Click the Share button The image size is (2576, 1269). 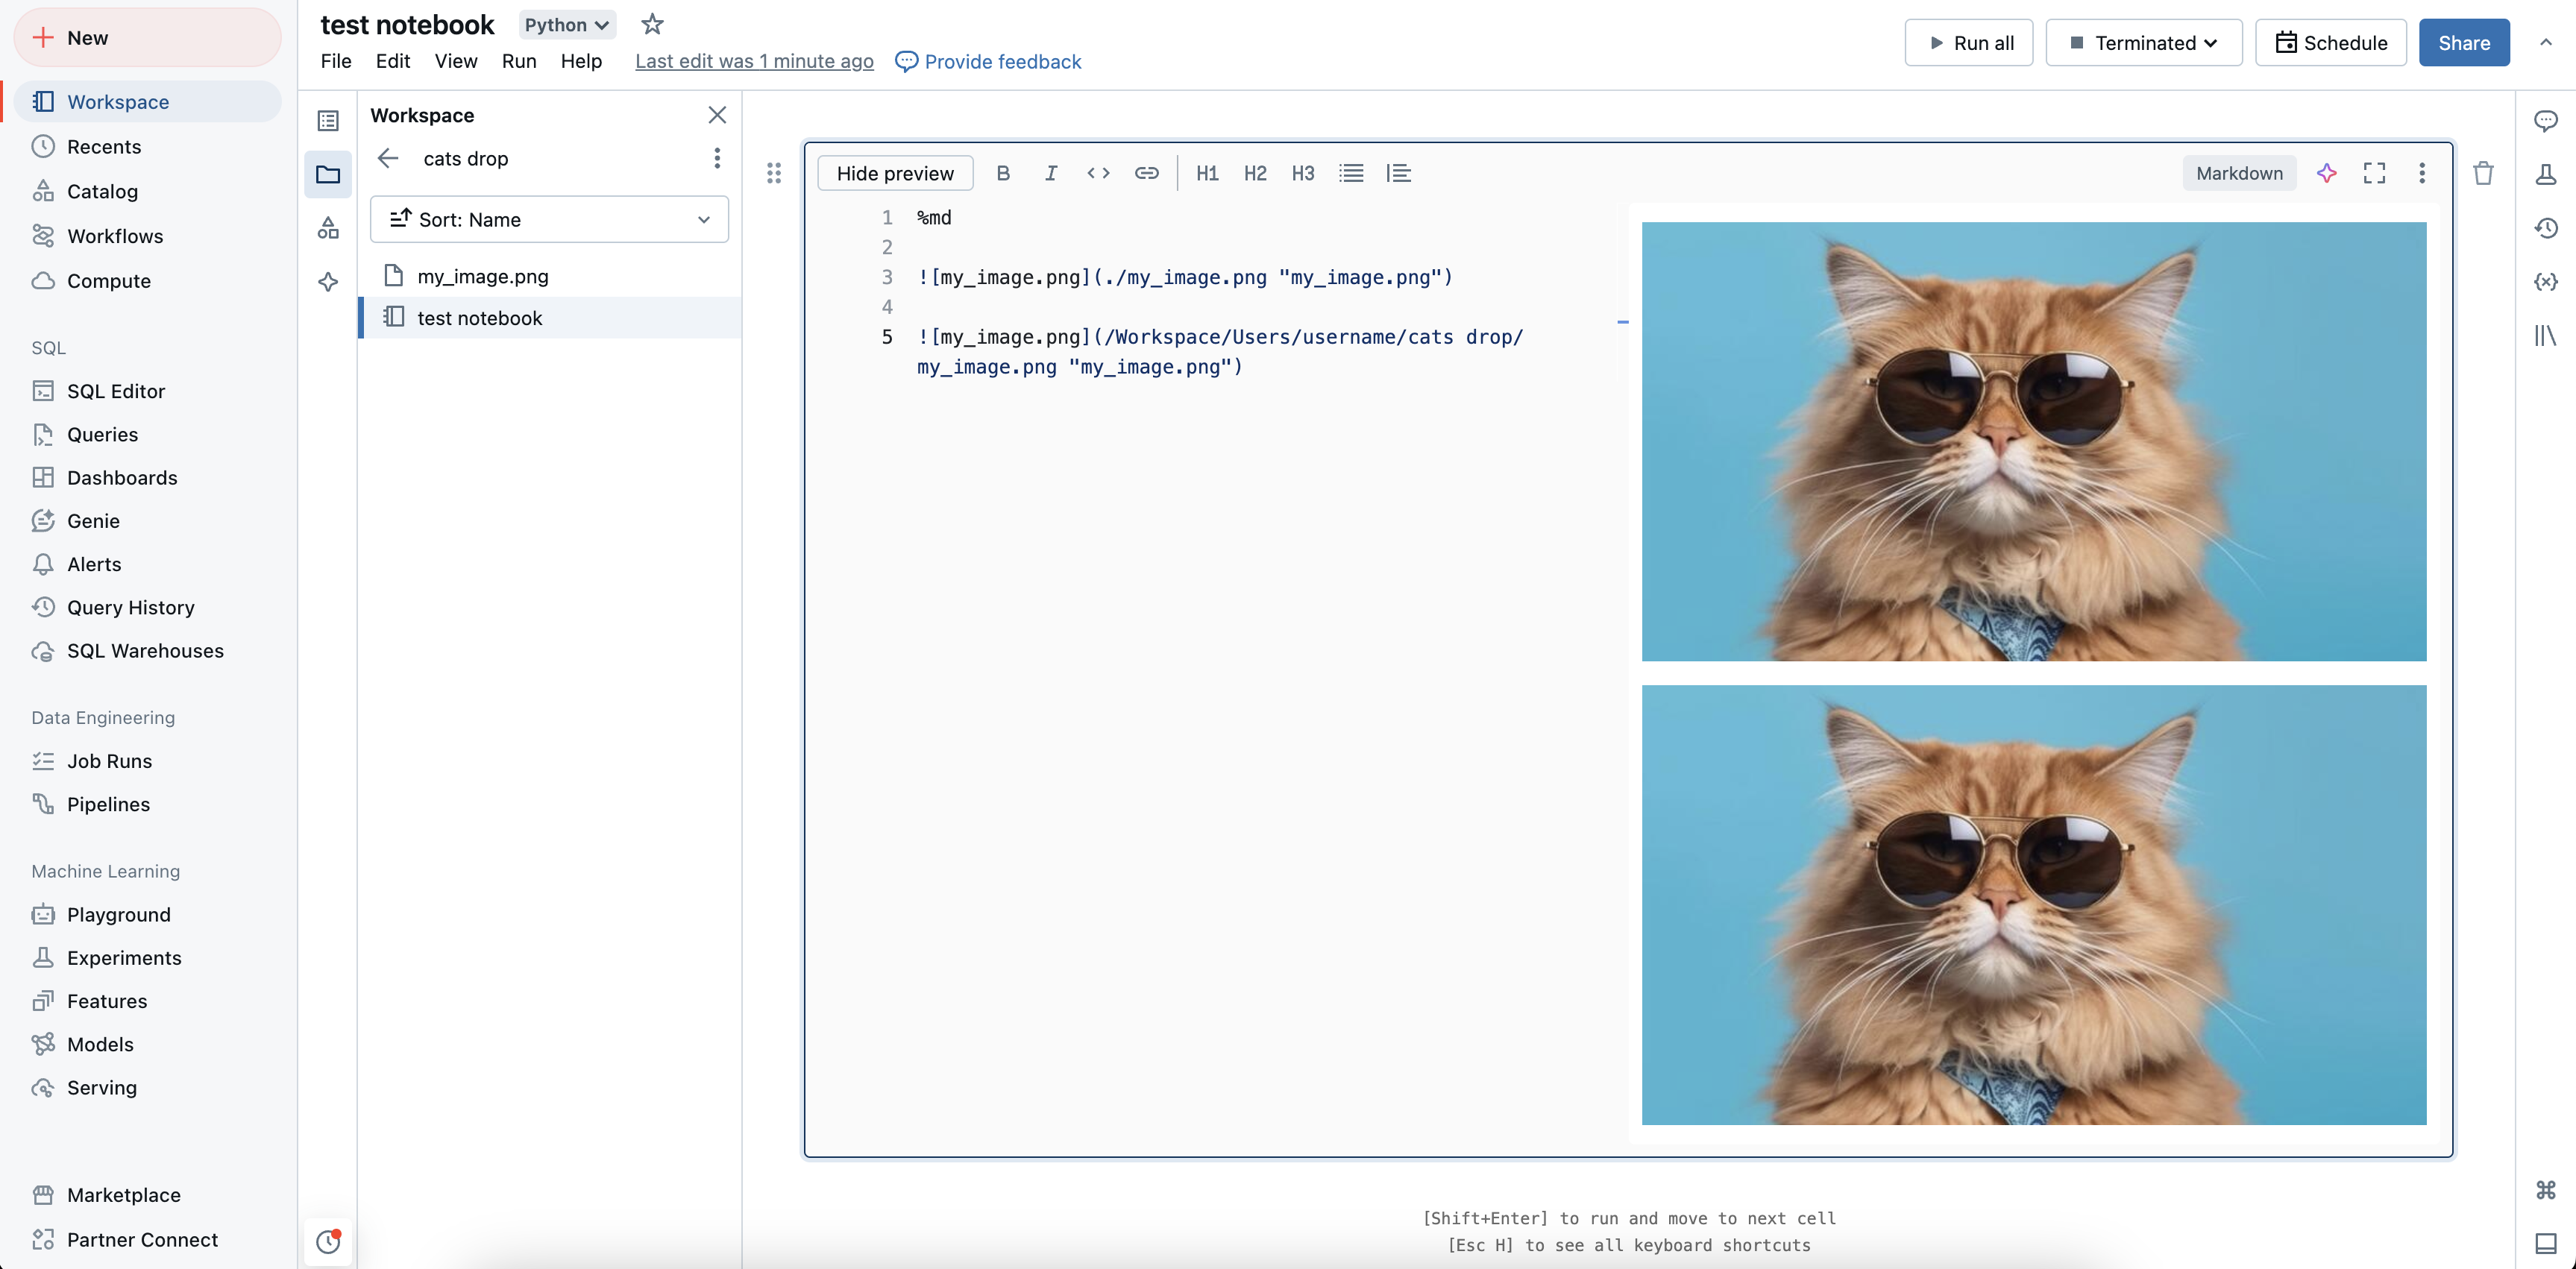point(2463,42)
